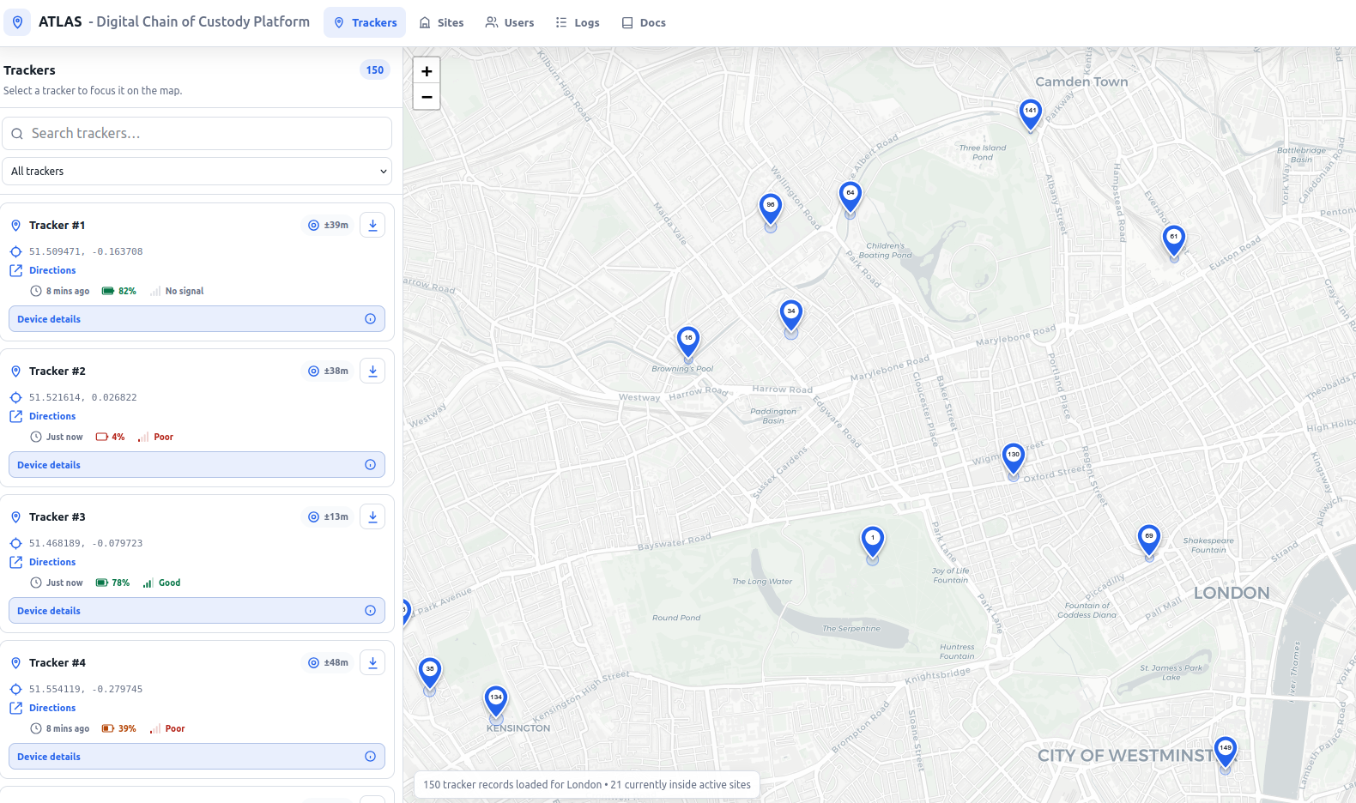This screenshot has width=1356, height=803.
Task: Expand Device details for Tracker #2
Action: coord(197,465)
